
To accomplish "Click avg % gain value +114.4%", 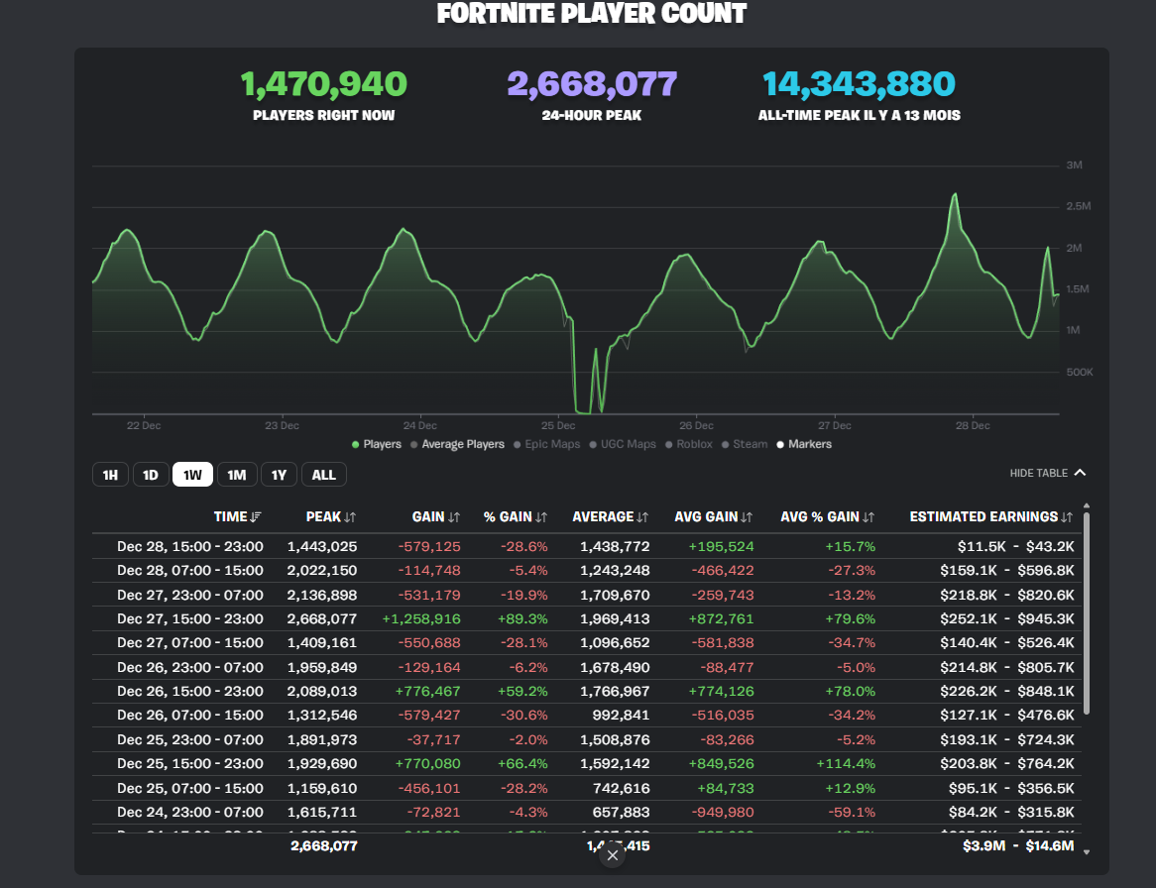I will 846,763.
